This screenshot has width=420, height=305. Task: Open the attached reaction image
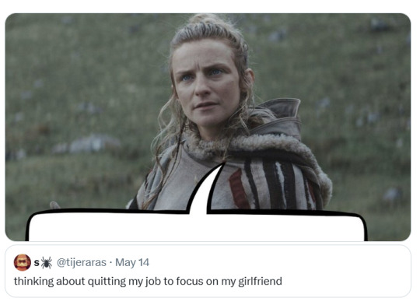click(x=208, y=127)
